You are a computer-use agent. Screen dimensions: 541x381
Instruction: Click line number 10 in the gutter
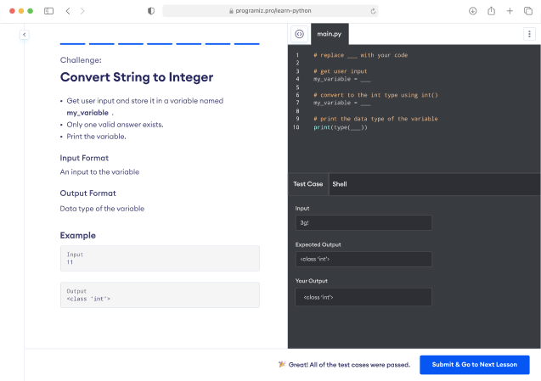click(x=296, y=127)
